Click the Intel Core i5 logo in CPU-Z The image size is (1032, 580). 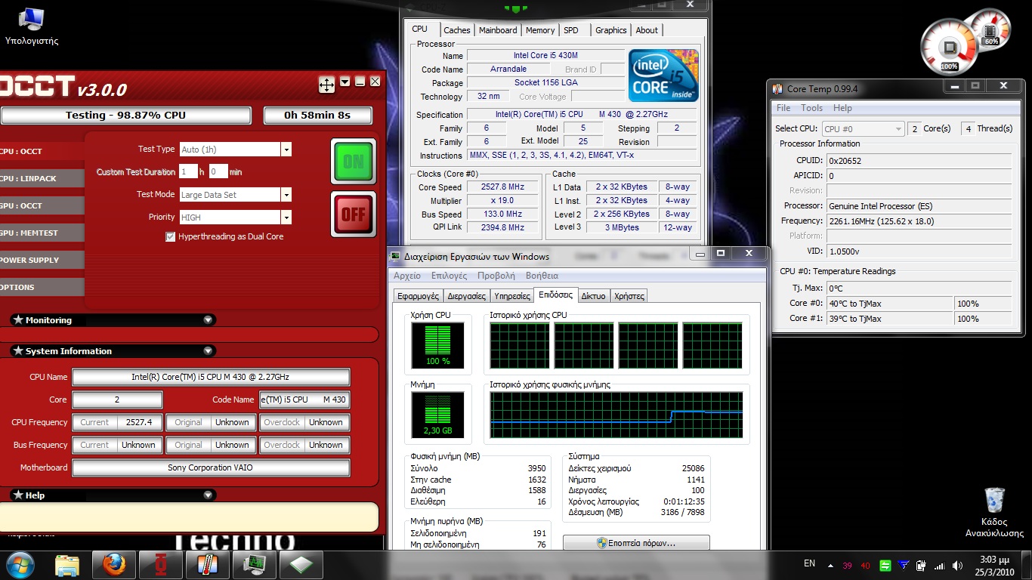click(664, 76)
